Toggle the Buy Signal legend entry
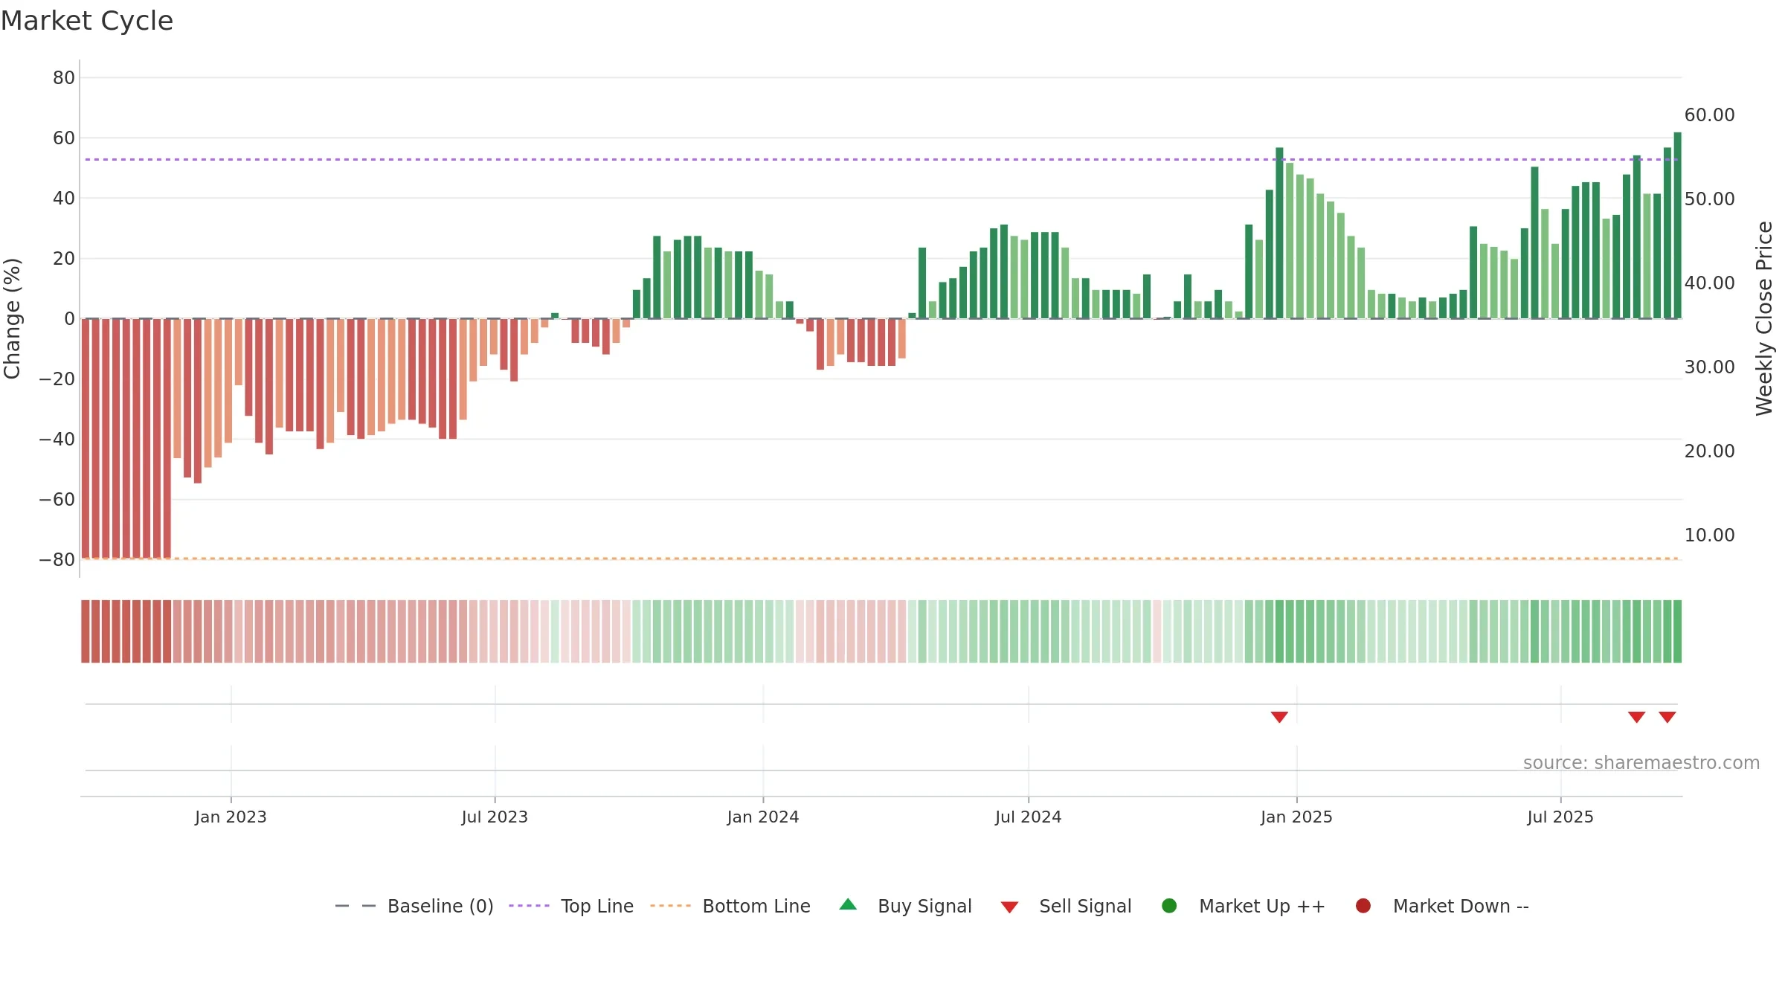This screenshot has height=1004, width=1785. tap(905, 906)
